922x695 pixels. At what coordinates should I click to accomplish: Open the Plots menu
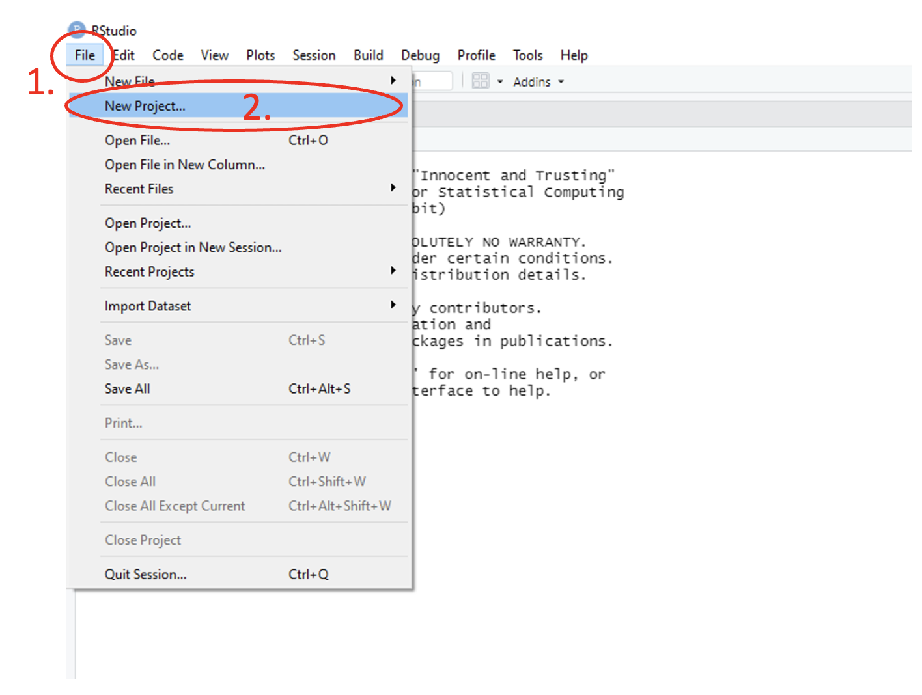[260, 55]
